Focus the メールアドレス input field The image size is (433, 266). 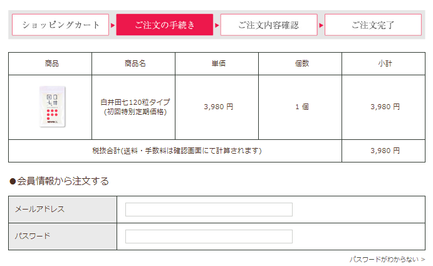(209, 210)
